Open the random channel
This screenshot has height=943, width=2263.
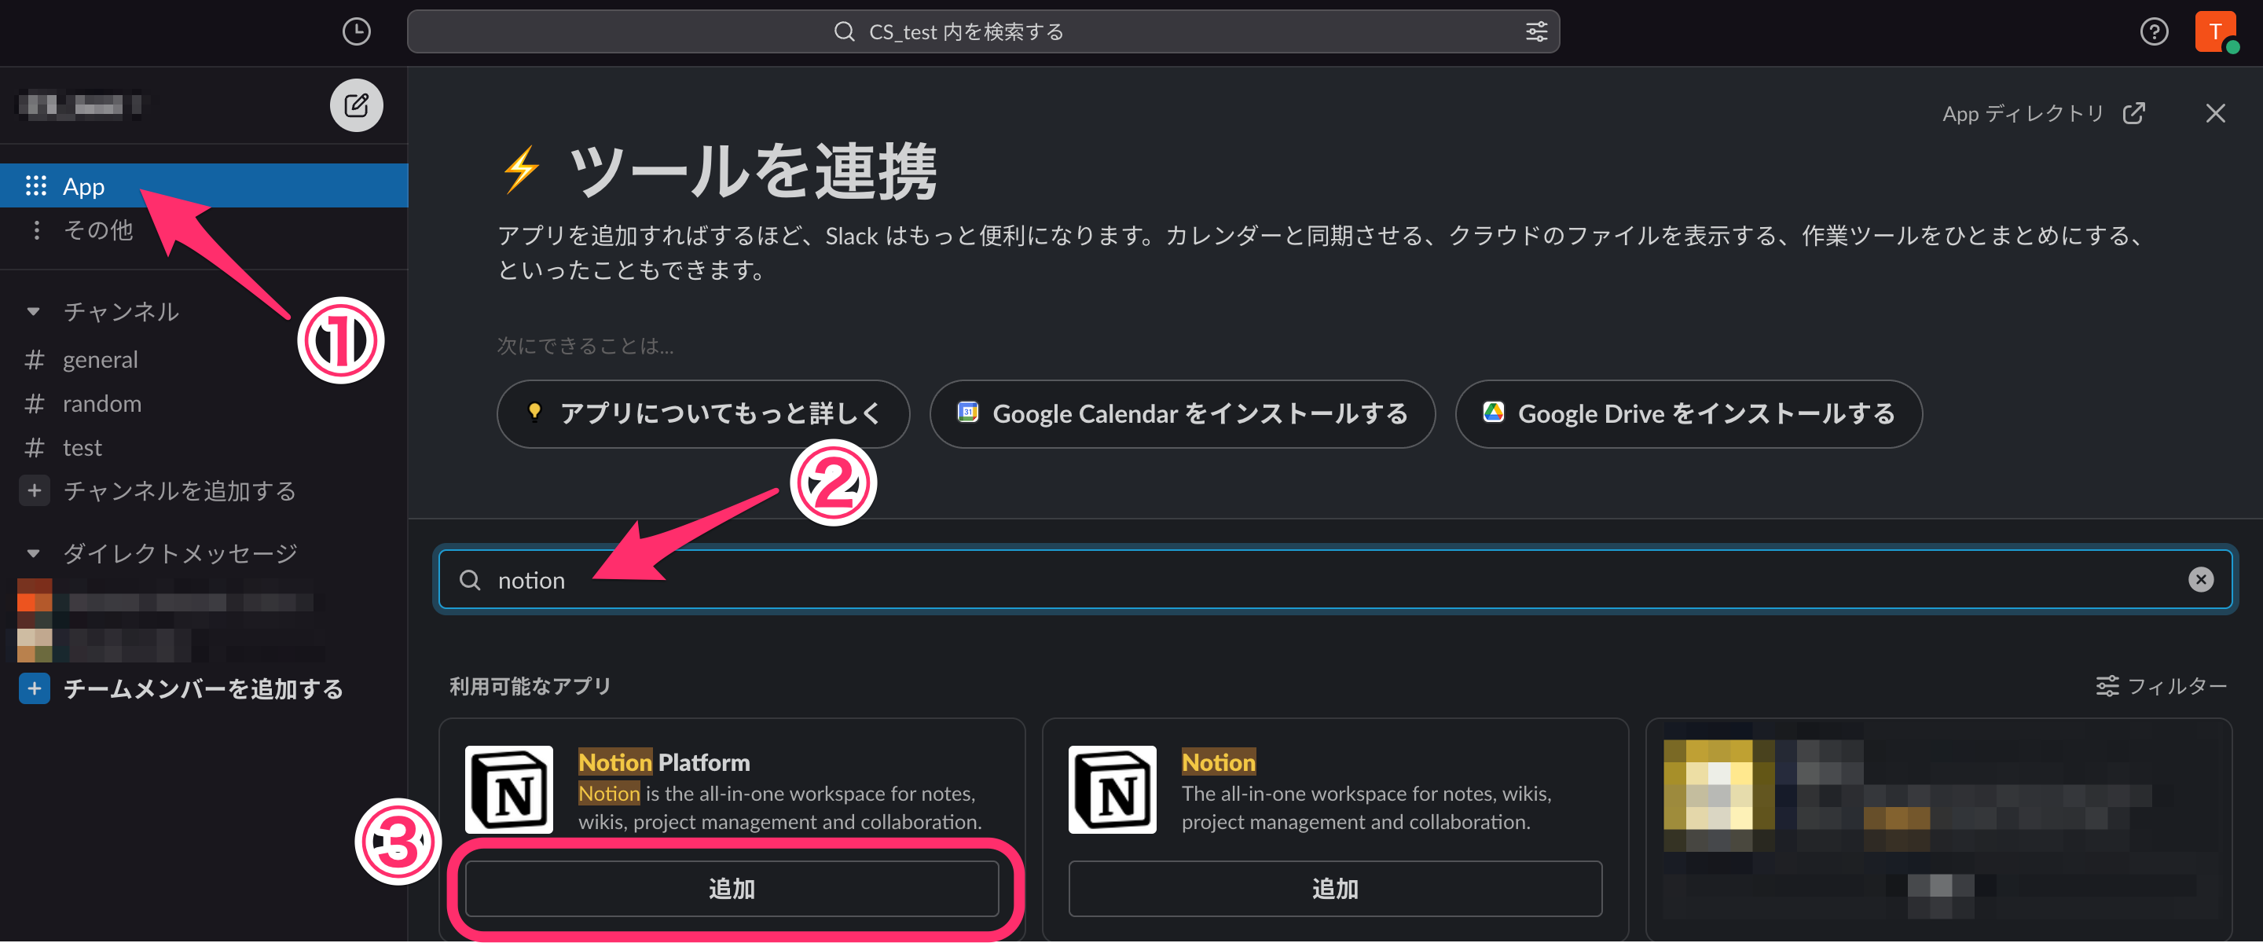coord(204,403)
